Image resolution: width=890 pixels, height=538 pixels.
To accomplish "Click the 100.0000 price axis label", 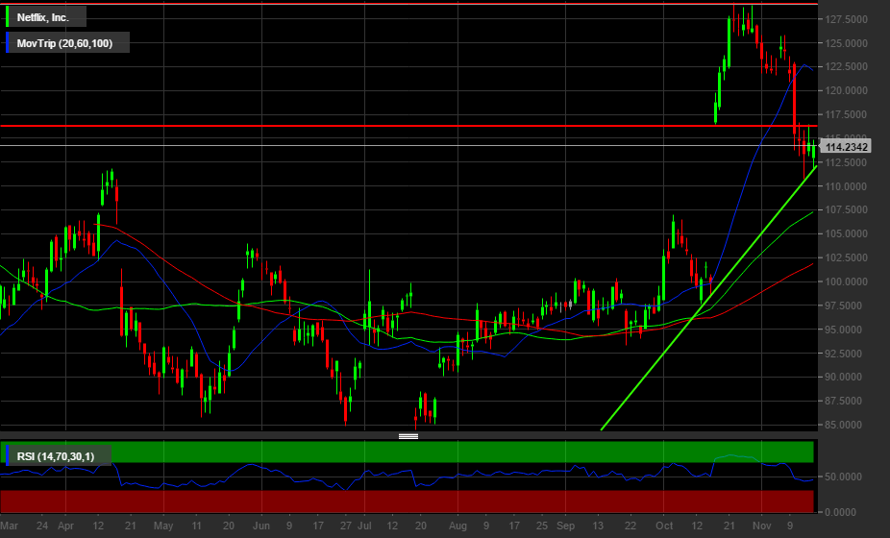I will coord(847,281).
